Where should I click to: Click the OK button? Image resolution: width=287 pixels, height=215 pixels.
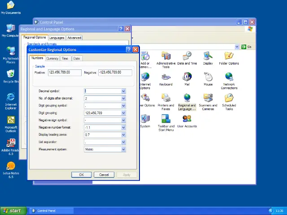81,175
